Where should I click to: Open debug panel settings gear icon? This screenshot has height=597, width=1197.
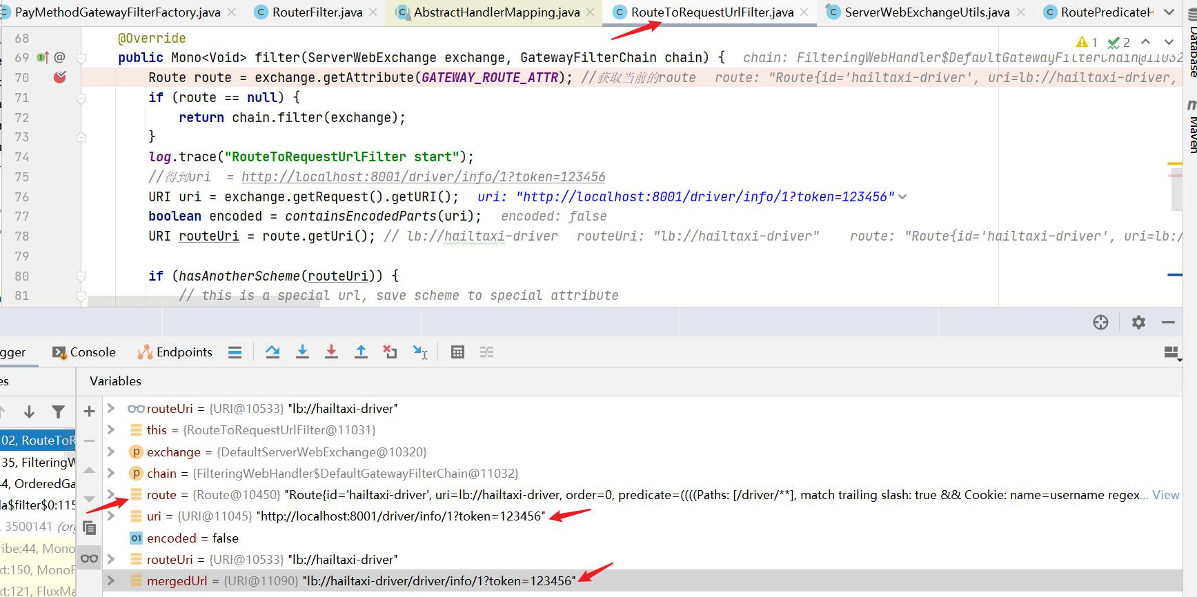pyautogui.click(x=1138, y=322)
